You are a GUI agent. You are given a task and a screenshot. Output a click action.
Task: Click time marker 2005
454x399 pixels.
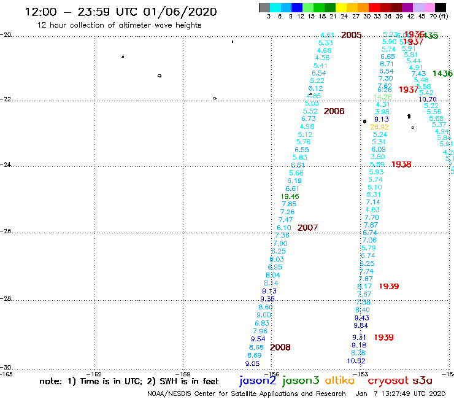click(x=351, y=35)
